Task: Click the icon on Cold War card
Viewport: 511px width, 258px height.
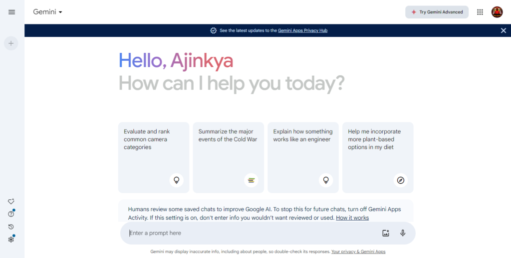Action: point(252,180)
